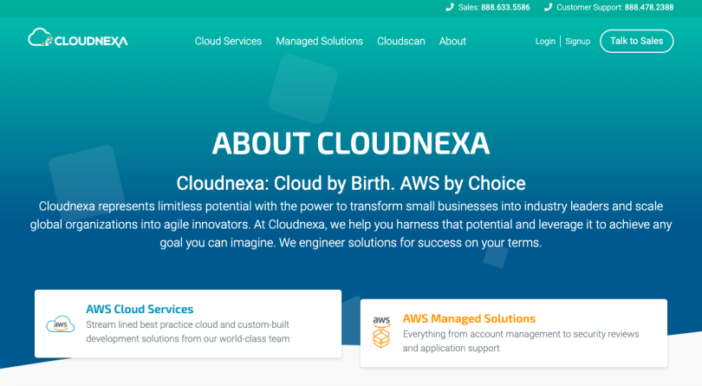Viewport: 702px width, 386px height.
Task: Open the AWS Cloud Services heading link
Action: [x=140, y=309]
